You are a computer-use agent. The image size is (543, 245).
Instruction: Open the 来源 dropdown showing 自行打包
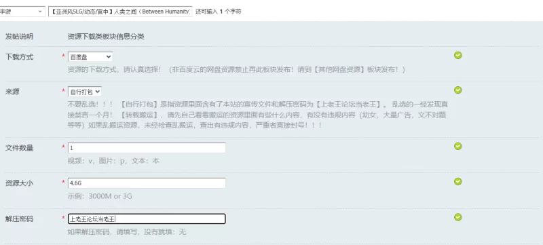tap(84, 92)
